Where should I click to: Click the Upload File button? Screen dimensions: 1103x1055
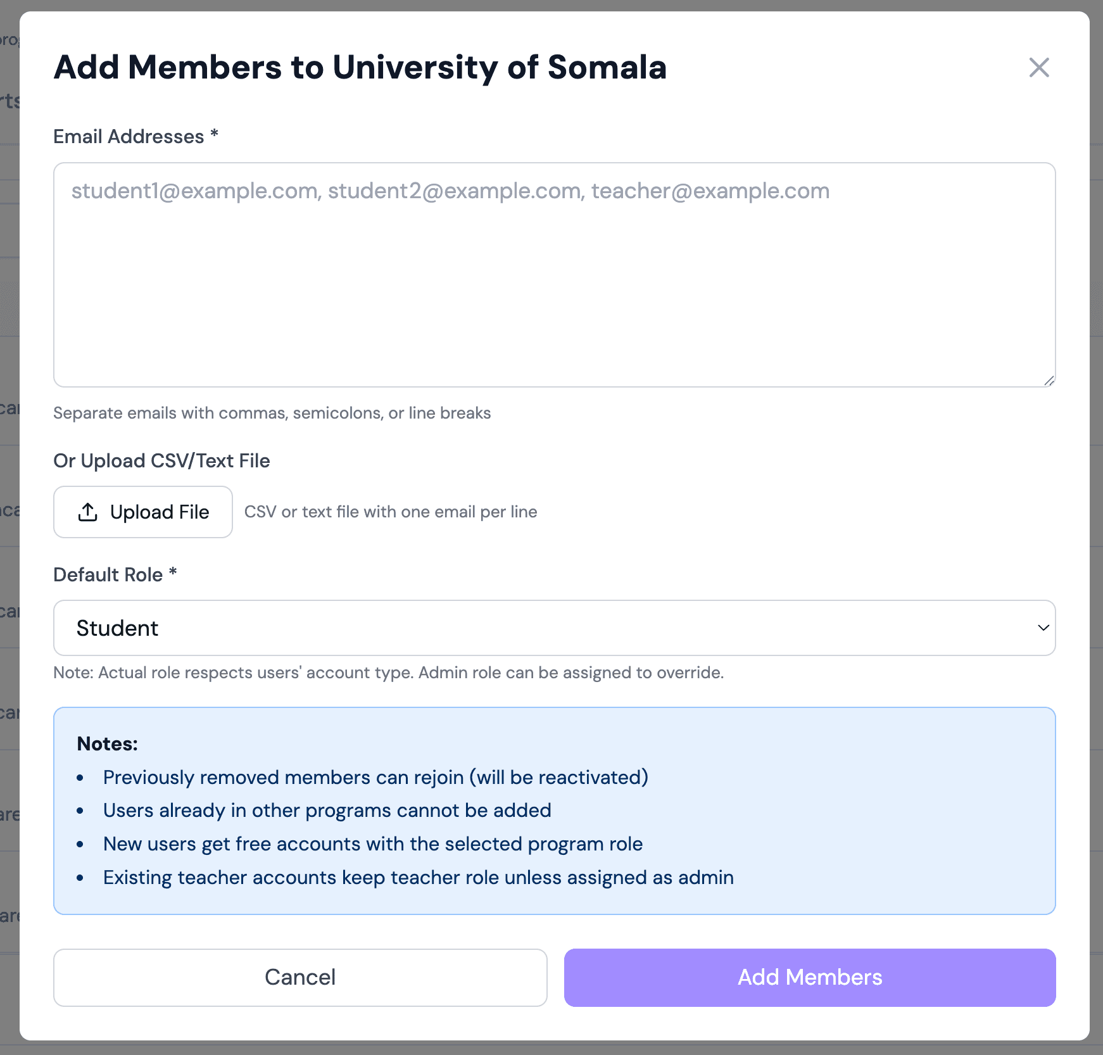click(x=142, y=512)
